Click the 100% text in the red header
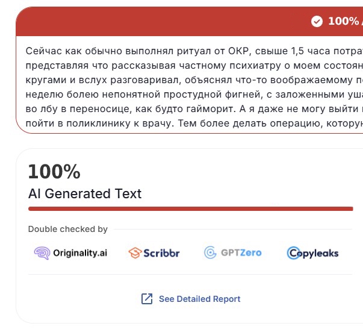The height and width of the screenshot is (335, 363). tap(344, 21)
